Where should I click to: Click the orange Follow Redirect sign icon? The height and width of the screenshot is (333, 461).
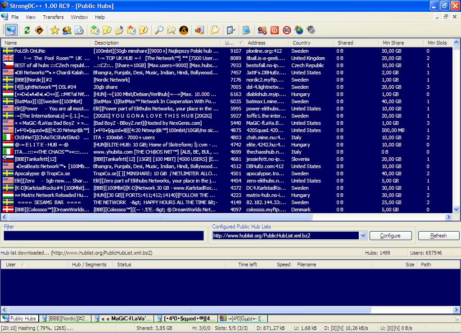coord(39,30)
